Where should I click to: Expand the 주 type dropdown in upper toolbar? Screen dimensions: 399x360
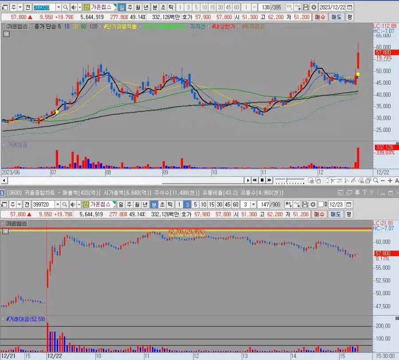coord(20,7)
